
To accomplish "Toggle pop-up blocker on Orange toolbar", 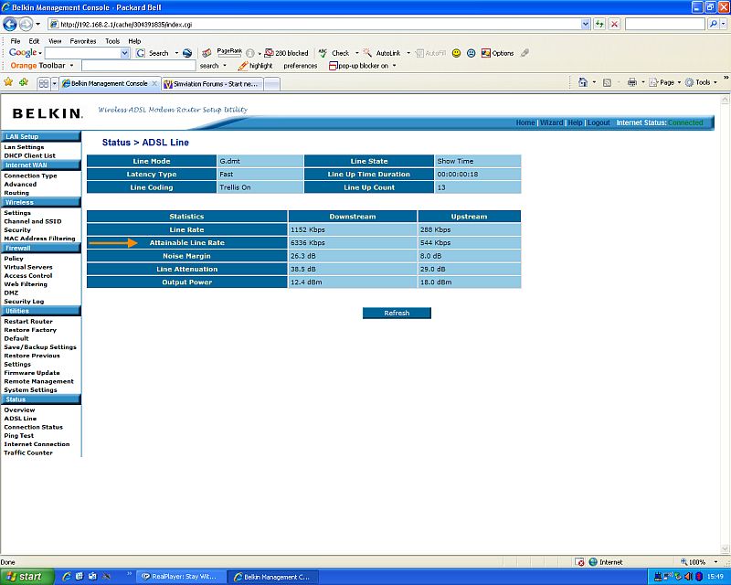I will tap(363, 66).
